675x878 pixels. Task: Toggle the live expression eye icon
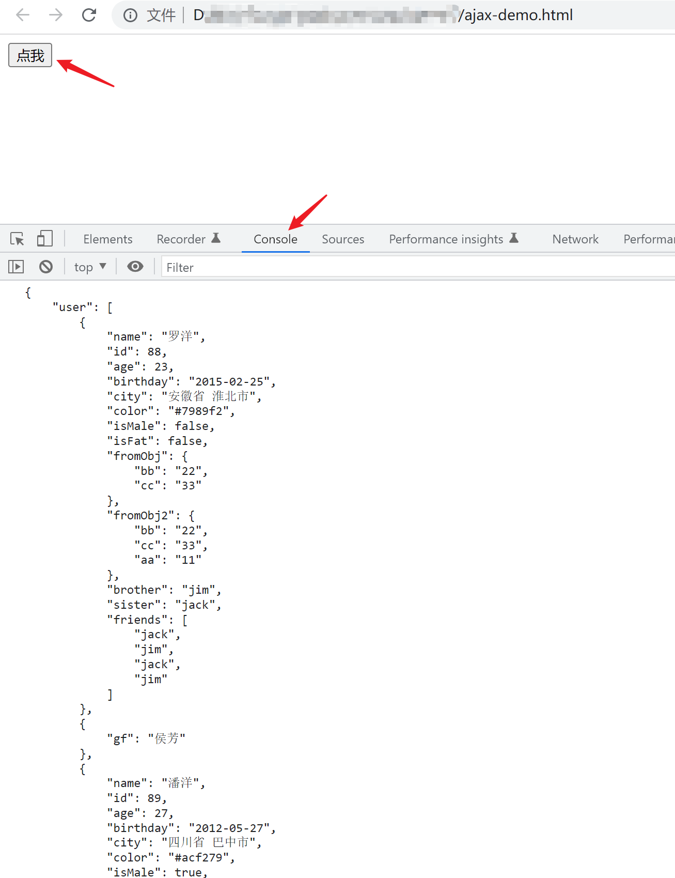tap(135, 267)
